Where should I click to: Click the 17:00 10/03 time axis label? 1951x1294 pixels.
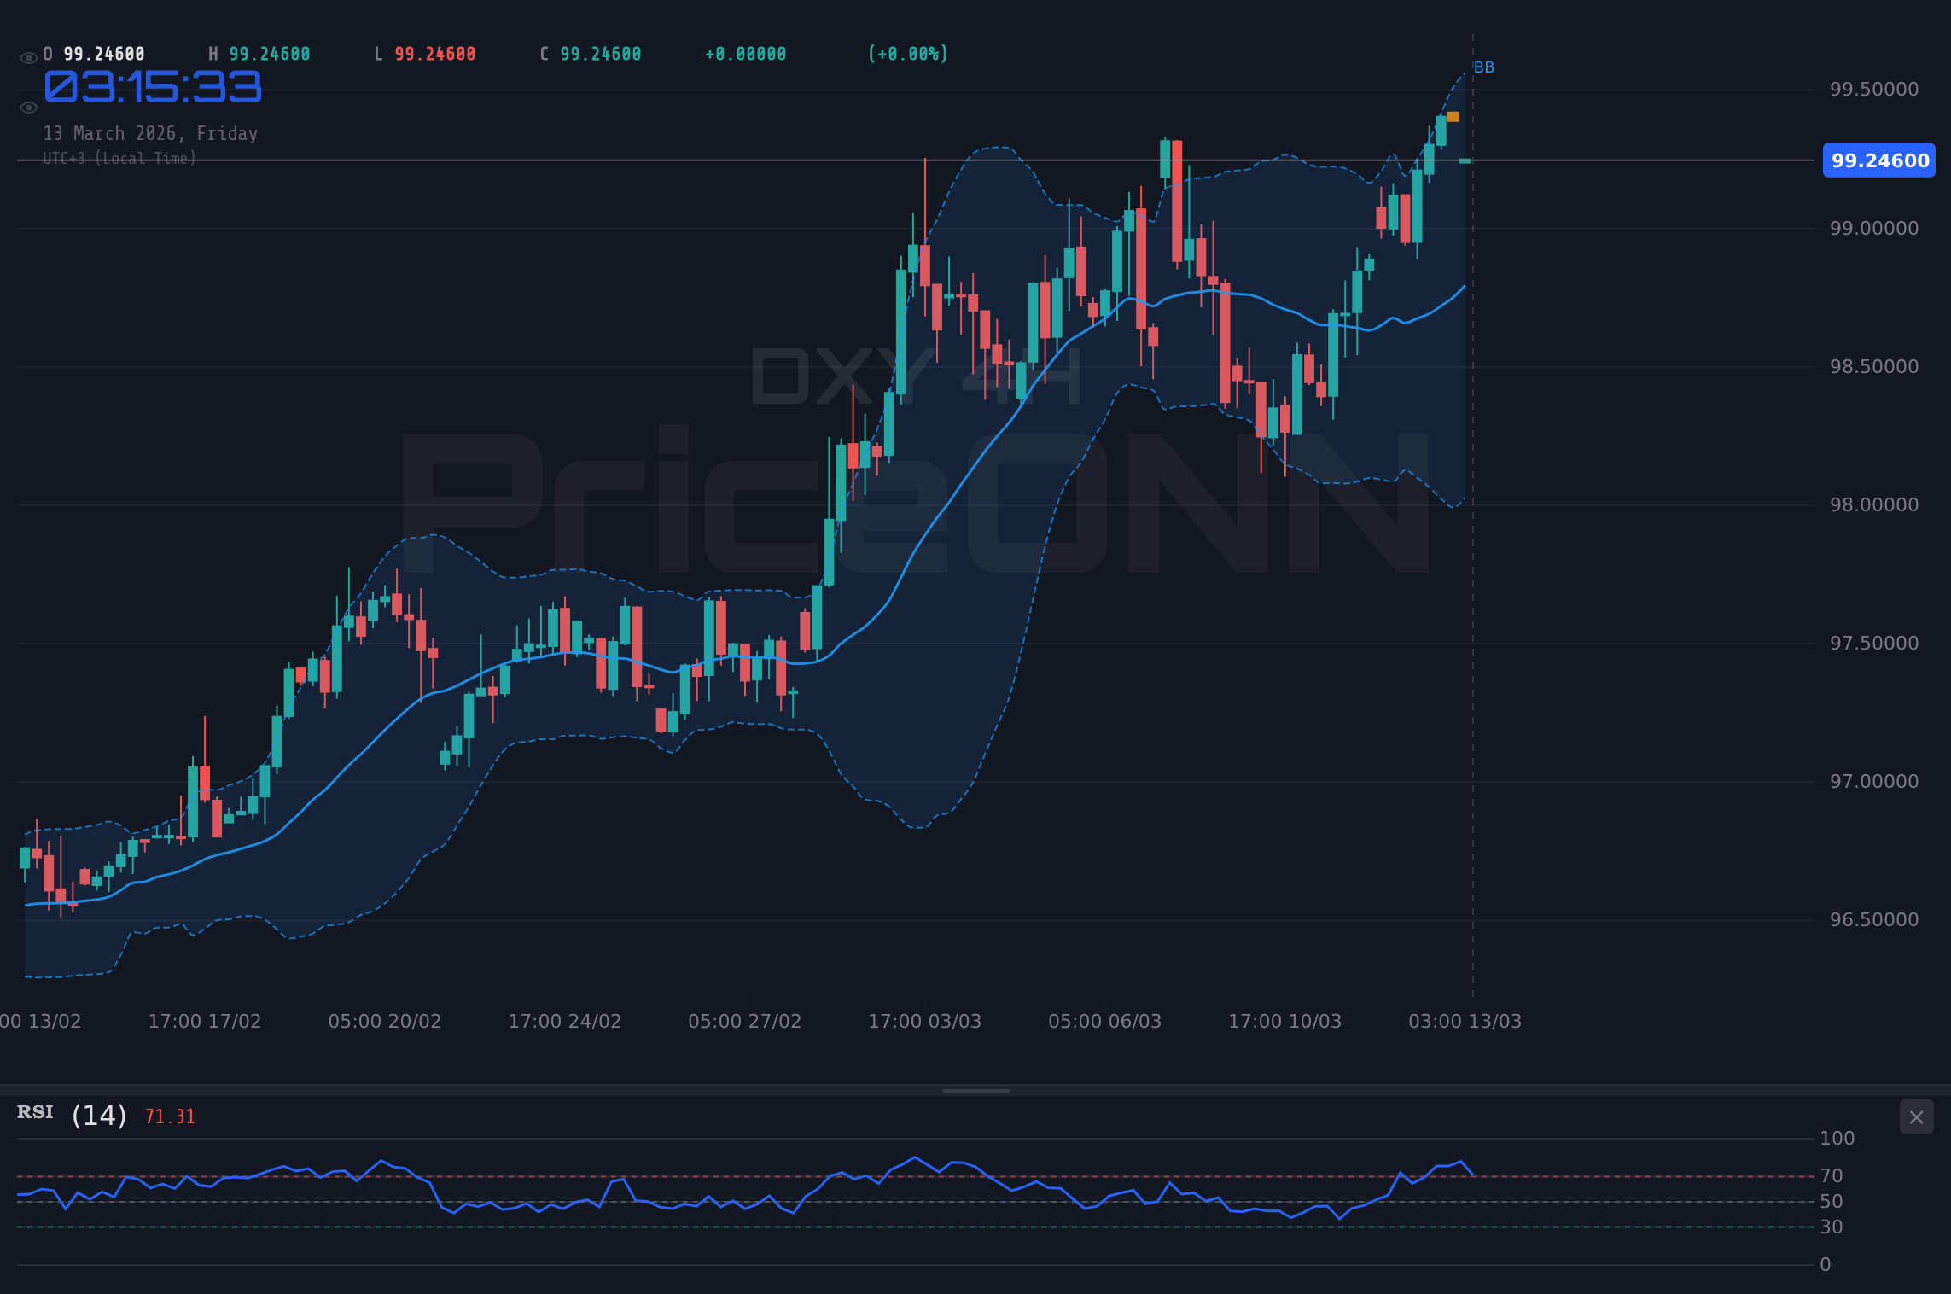coord(1285,1021)
